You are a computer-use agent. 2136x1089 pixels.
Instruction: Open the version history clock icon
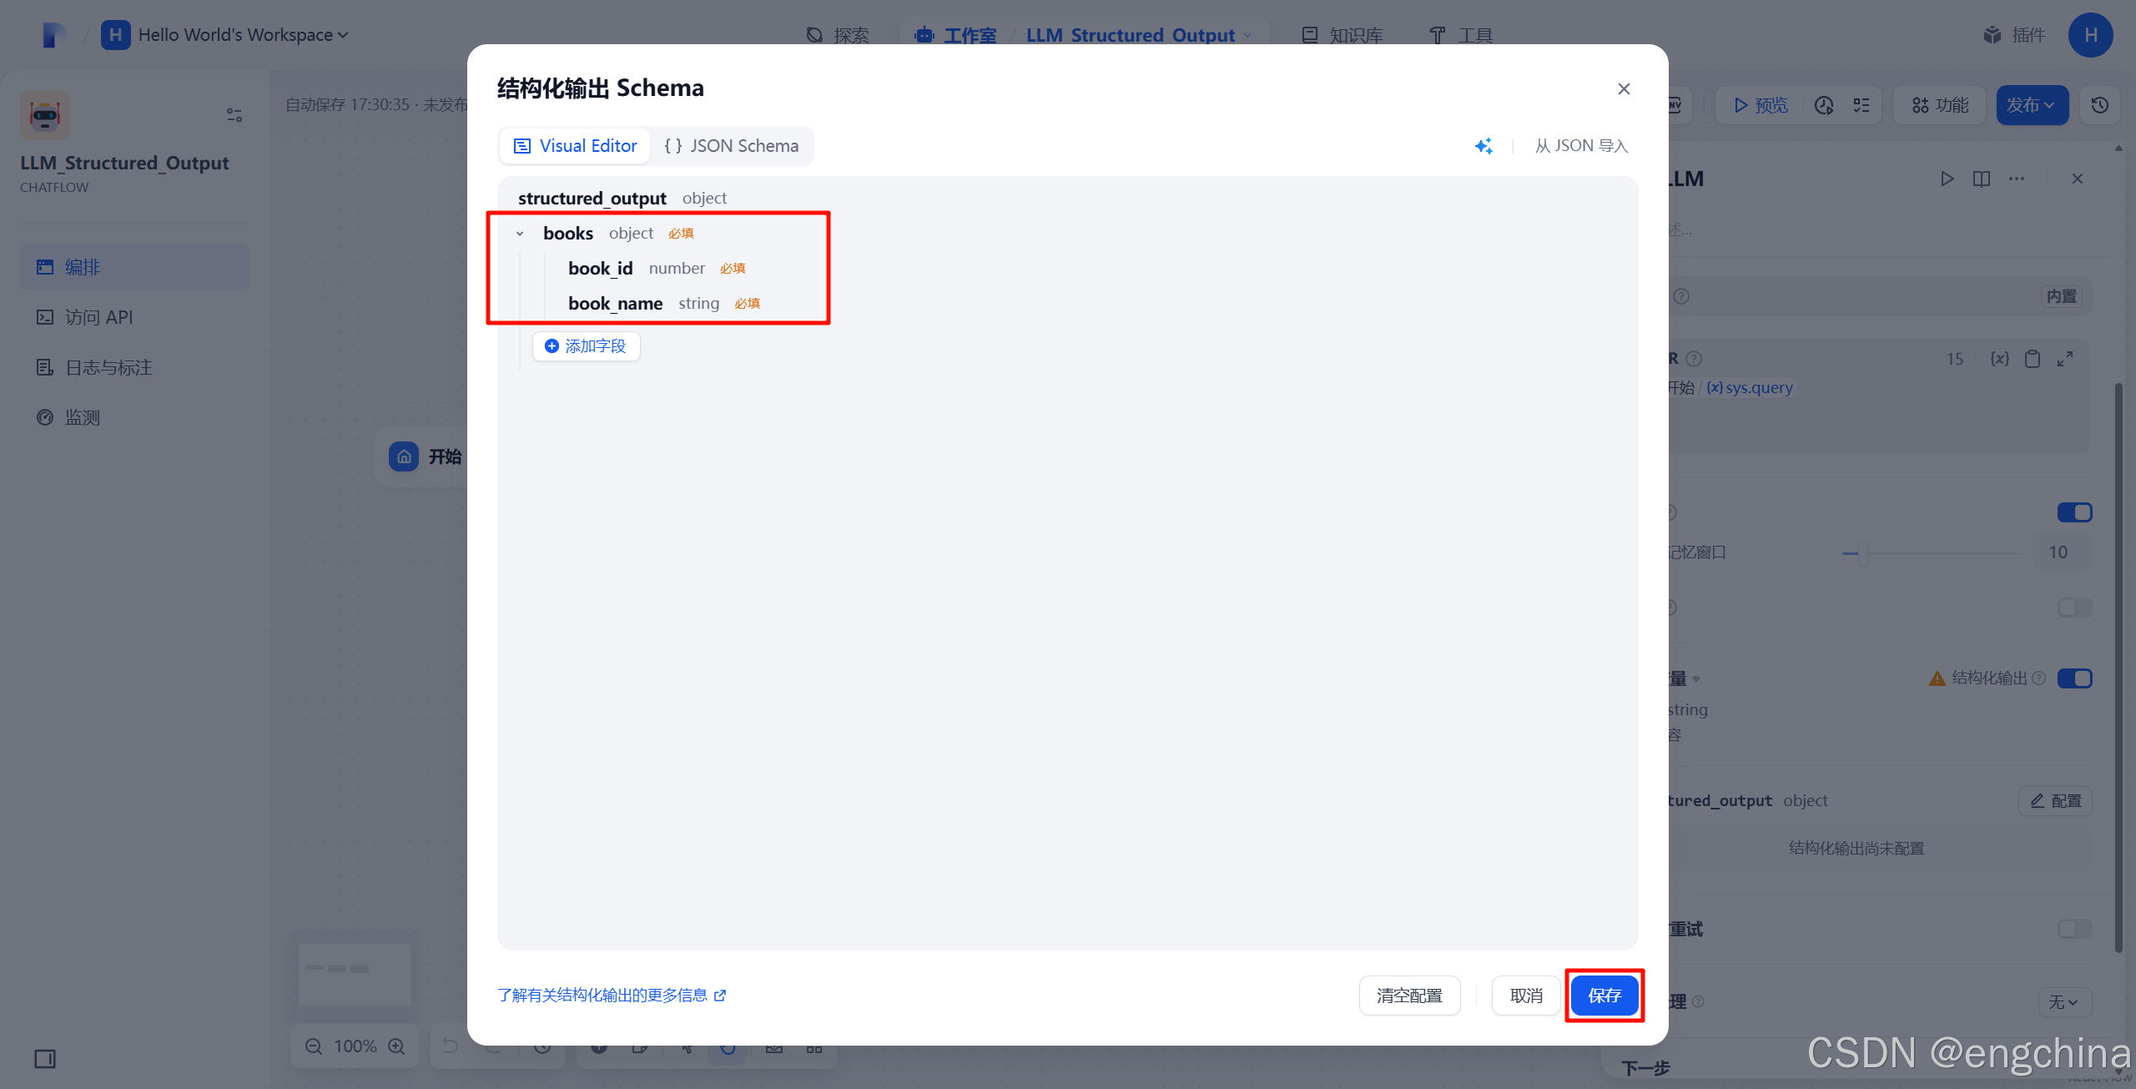pyautogui.click(x=2099, y=105)
